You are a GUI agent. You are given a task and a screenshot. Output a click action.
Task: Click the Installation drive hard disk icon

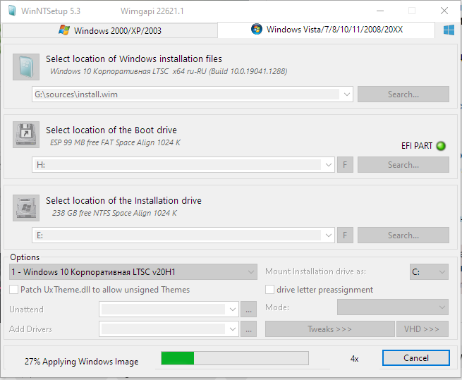coord(26,208)
